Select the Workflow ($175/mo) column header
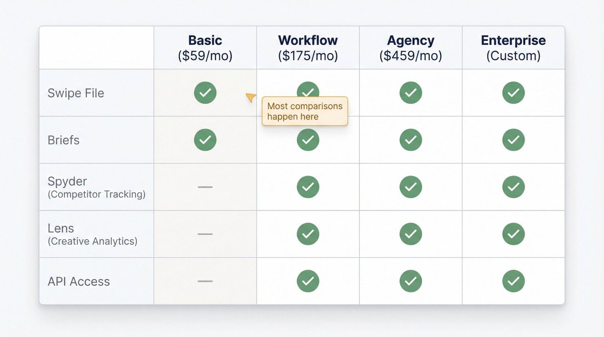Image resolution: width=604 pixels, height=337 pixels. [x=308, y=48]
